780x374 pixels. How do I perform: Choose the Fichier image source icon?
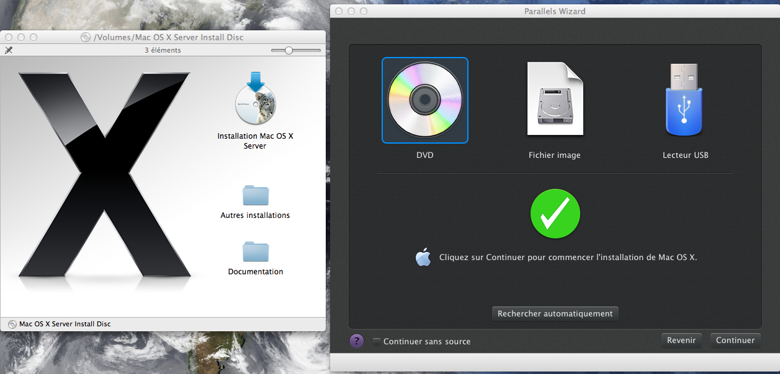(555, 98)
